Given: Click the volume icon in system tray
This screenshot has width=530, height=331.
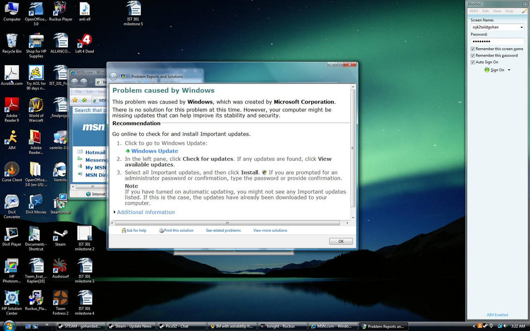Looking at the screenshot, I should 505,326.
